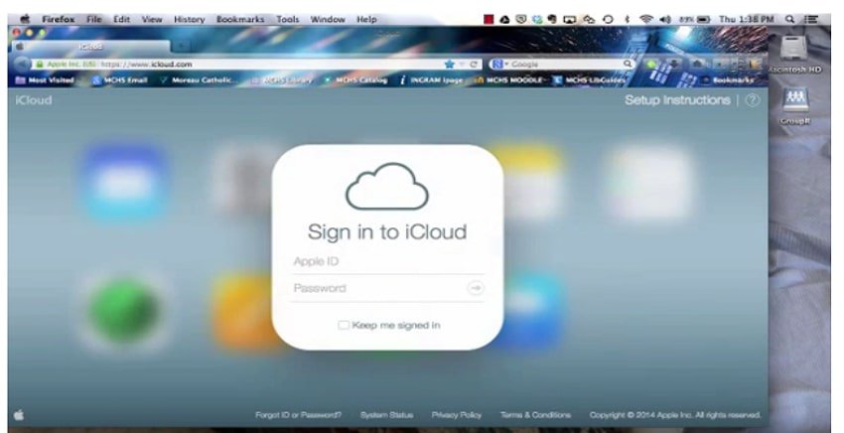Screen dimensions: 844x433
Task: Open AirPlay display menu bar icon
Action: coord(570,20)
